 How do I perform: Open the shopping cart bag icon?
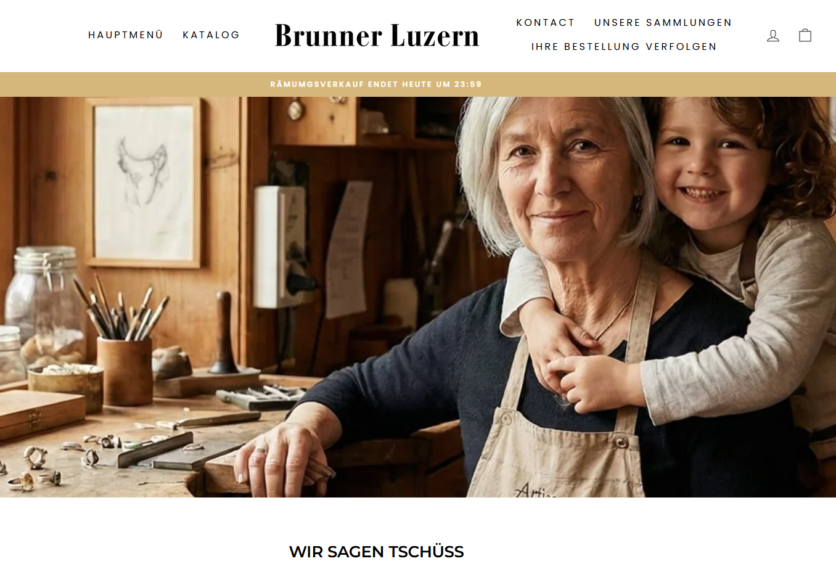[x=805, y=35]
